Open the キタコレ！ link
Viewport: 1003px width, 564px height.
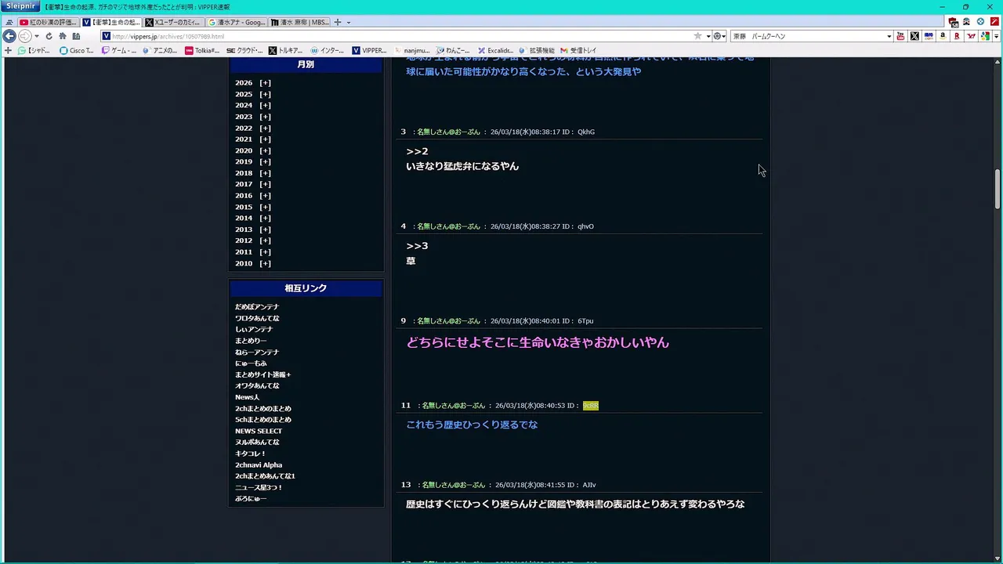point(251,454)
